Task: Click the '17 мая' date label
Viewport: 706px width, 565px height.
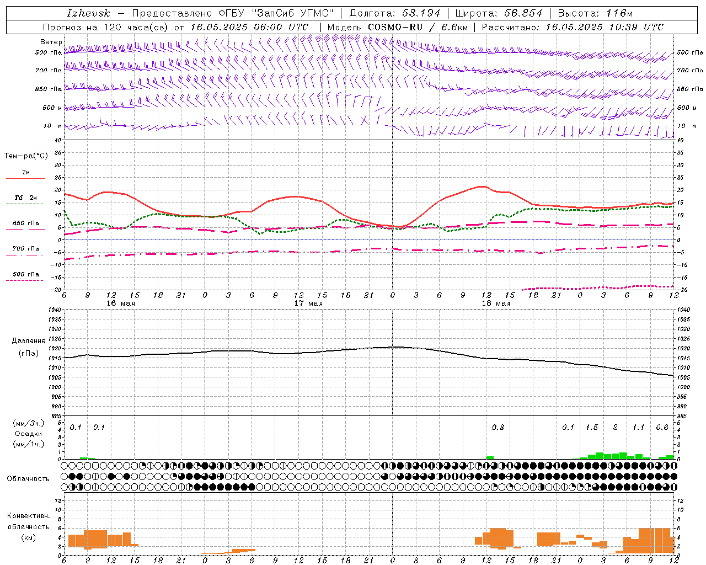Action: tap(308, 303)
